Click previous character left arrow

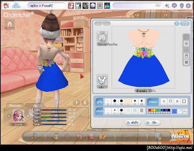tap(9, 116)
